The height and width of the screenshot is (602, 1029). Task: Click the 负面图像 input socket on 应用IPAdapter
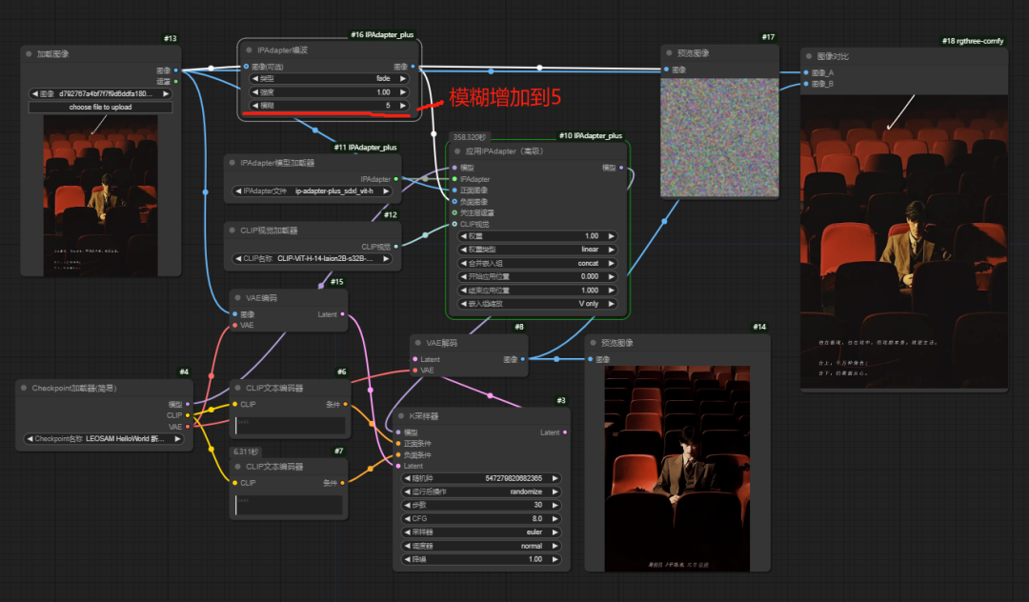(x=454, y=201)
